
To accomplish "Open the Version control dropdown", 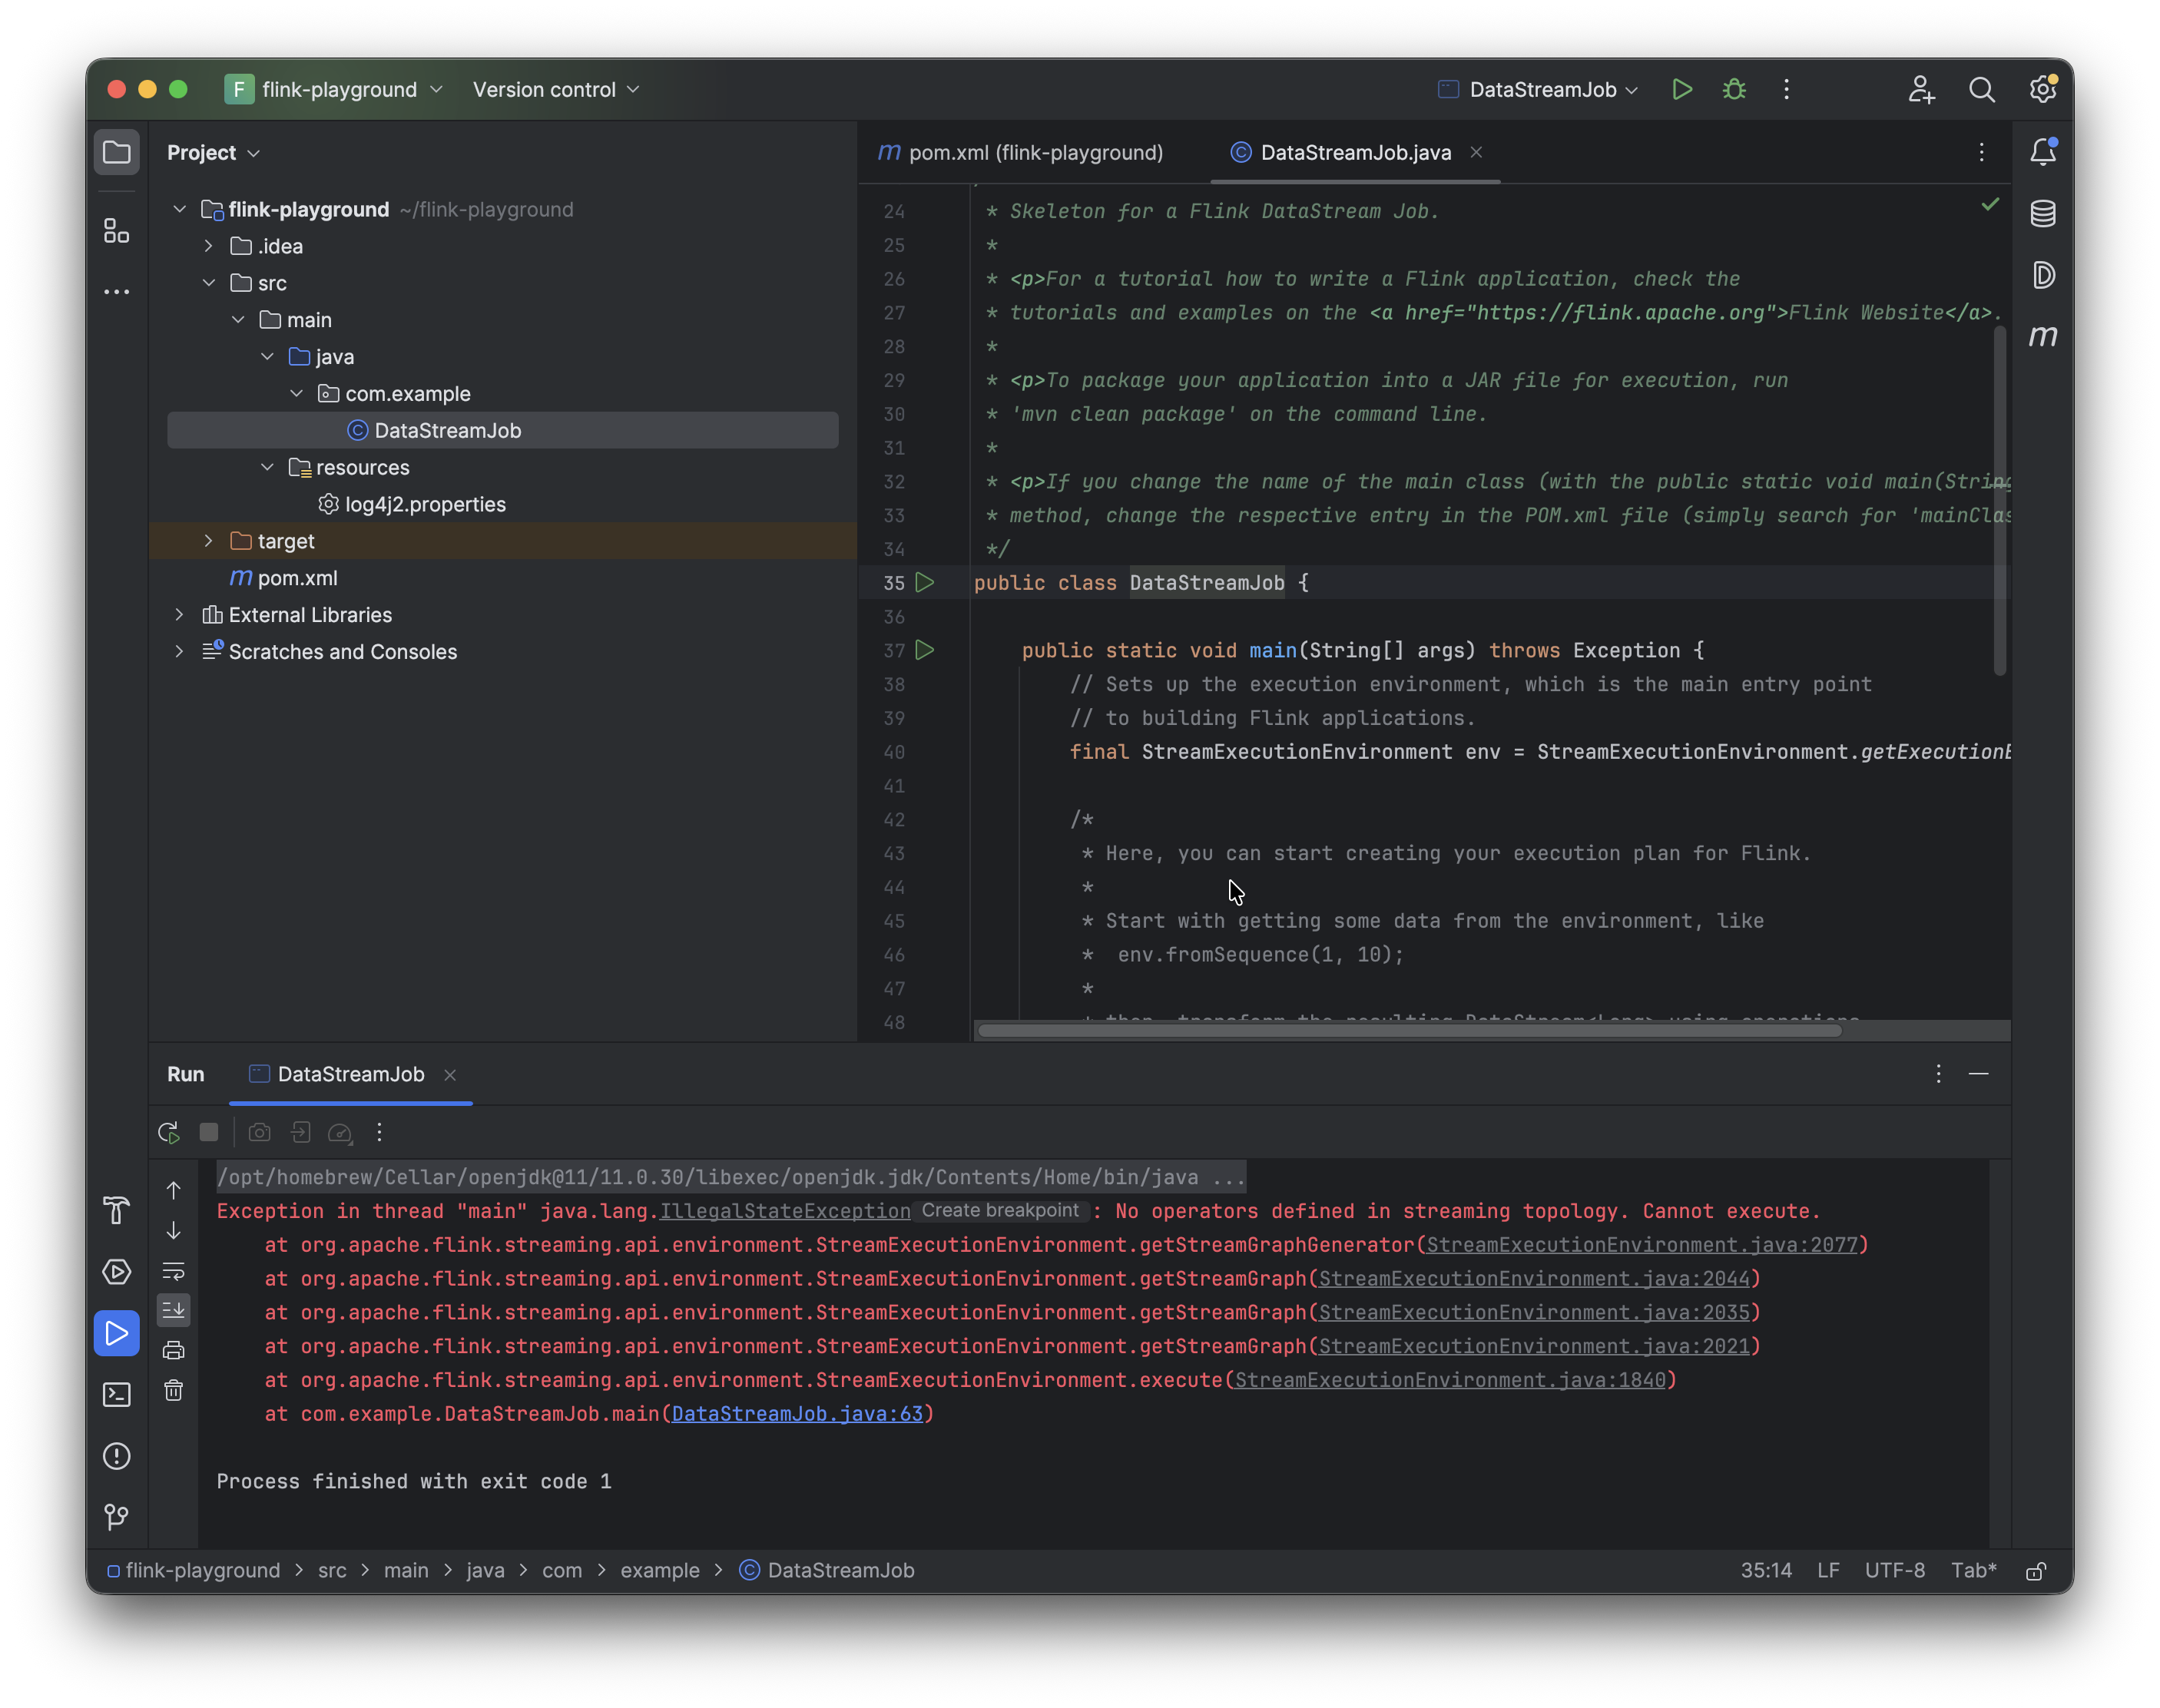I will (x=556, y=90).
